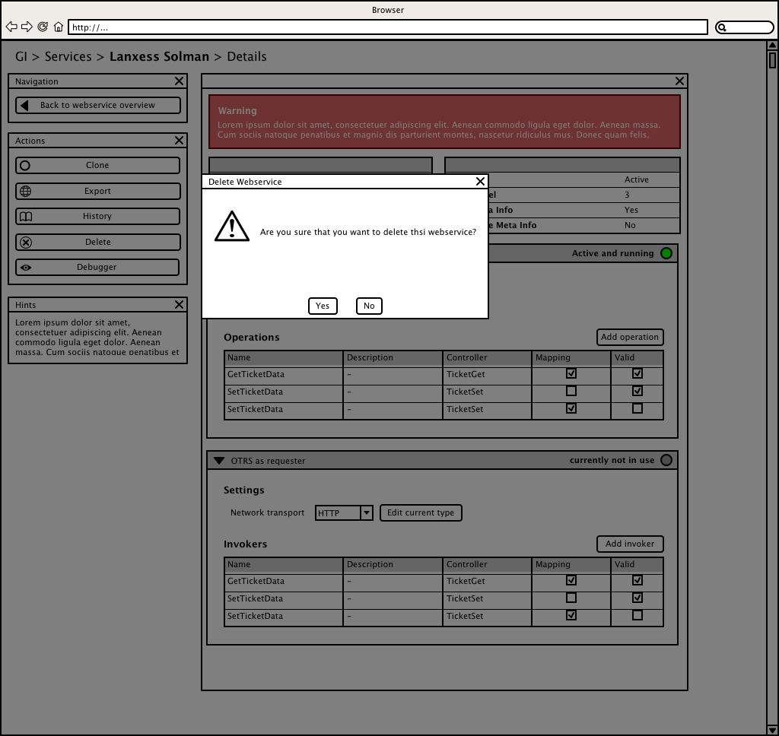Collapse the OTRS as requester section
The image size is (779, 736).
[x=219, y=461]
